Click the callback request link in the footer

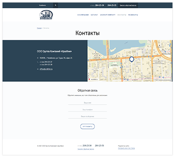tap(86, 149)
